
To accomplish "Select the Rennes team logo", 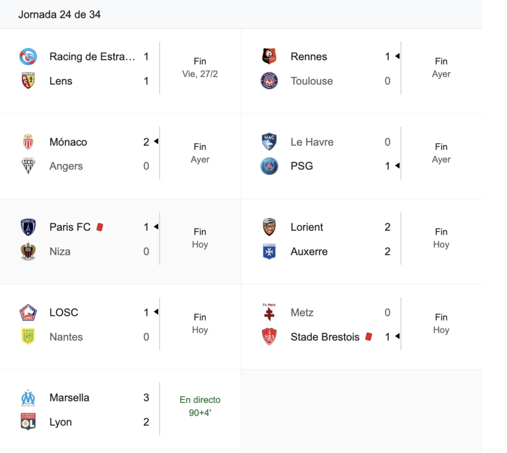I will click(269, 56).
